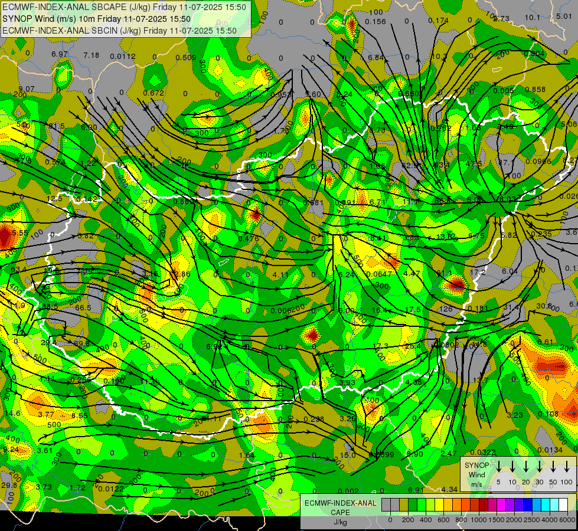Image resolution: width=578 pixels, height=531 pixels.
Task: Click the map value '15.0'
Action: pos(348,455)
